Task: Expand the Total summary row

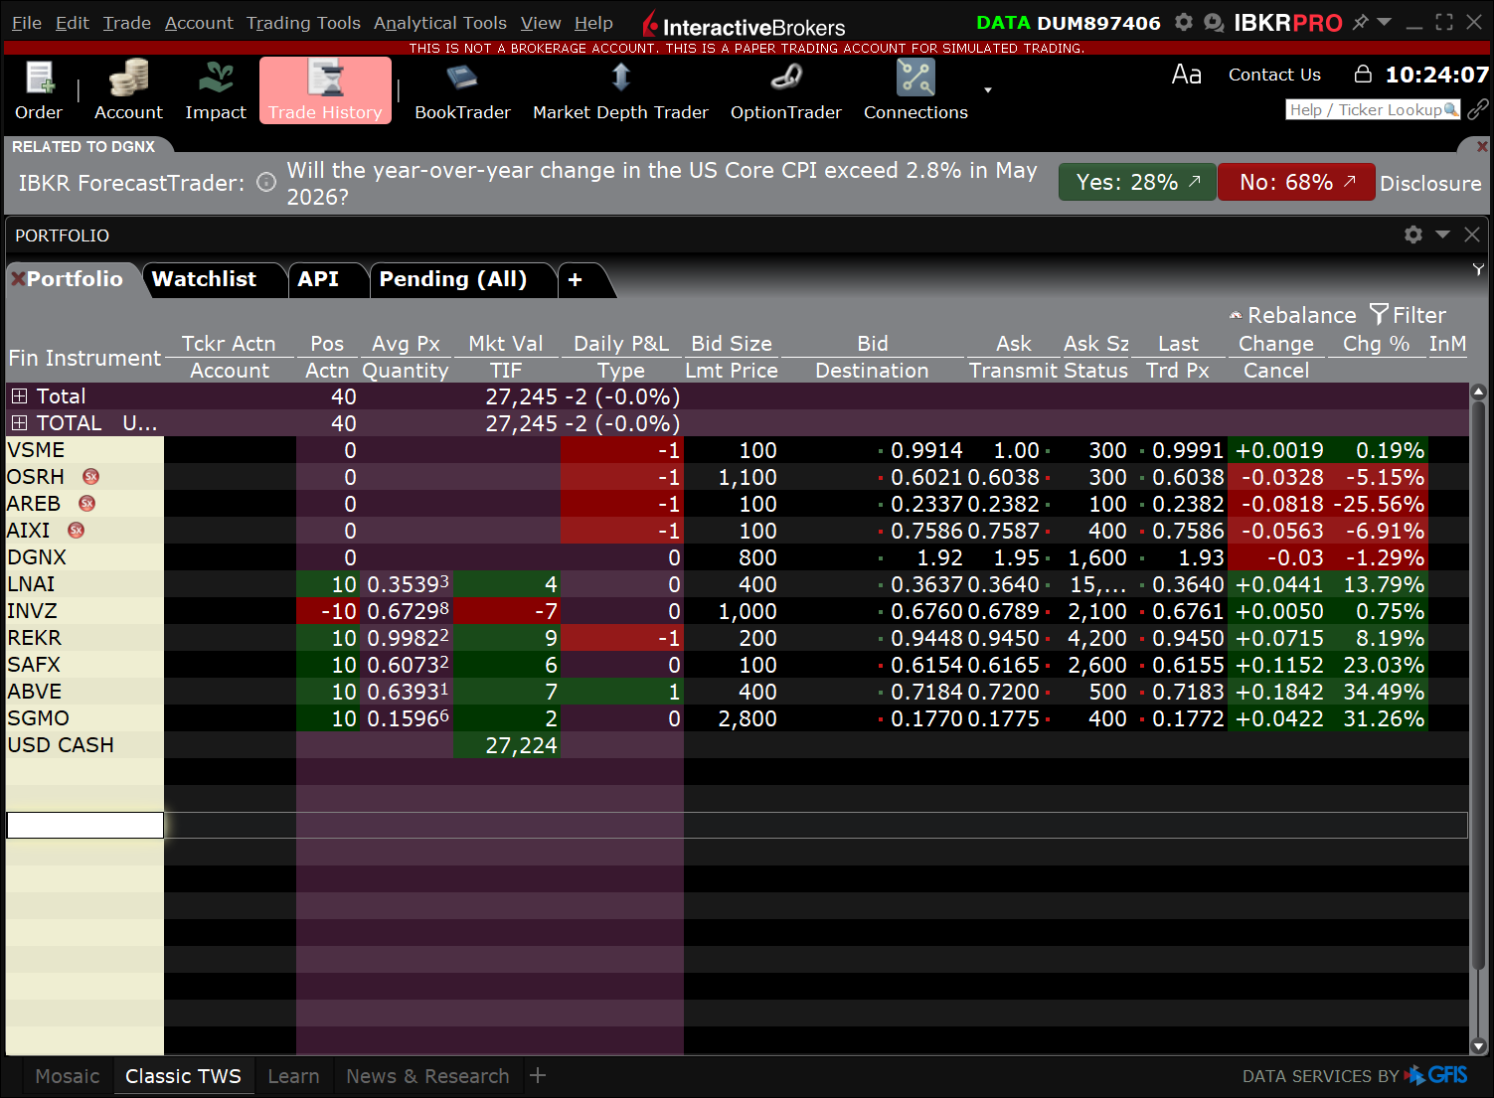Action: 19,395
